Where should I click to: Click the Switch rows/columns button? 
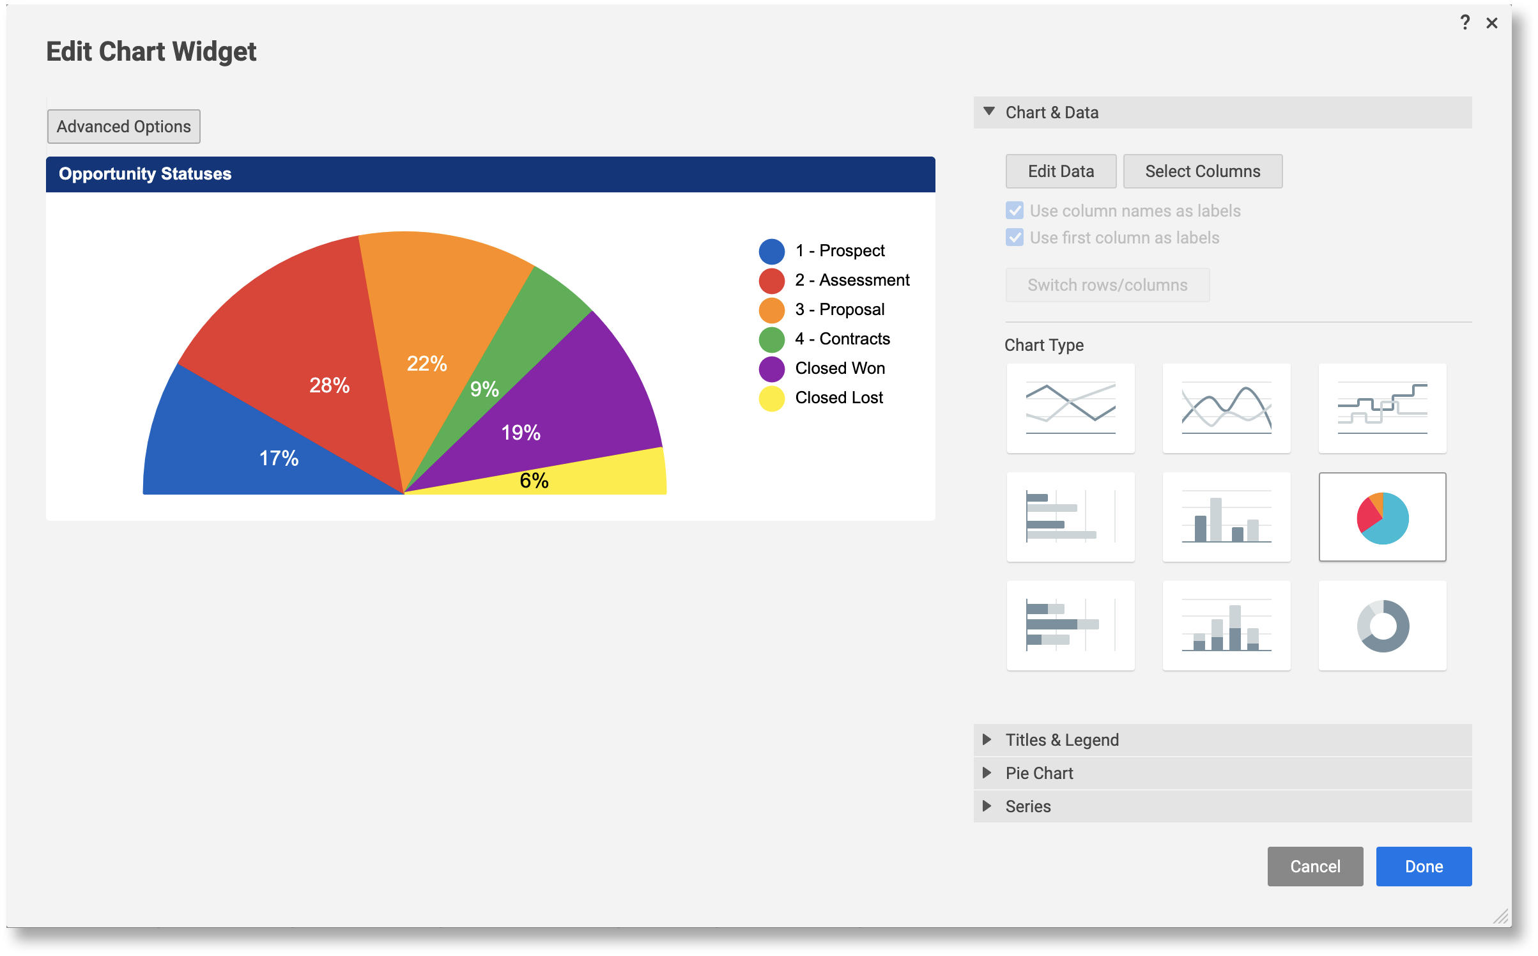pyautogui.click(x=1107, y=284)
